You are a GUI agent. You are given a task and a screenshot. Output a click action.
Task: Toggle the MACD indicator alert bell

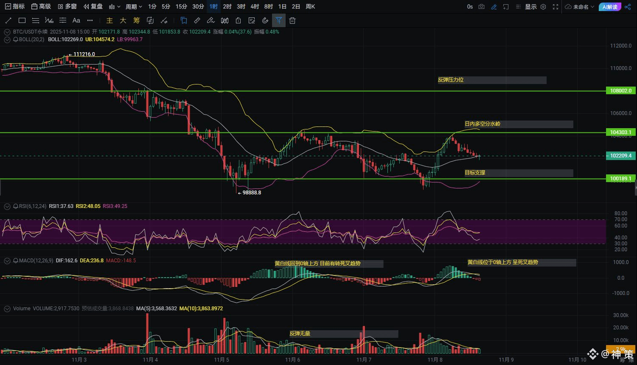pyautogui.click(x=16, y=261)
